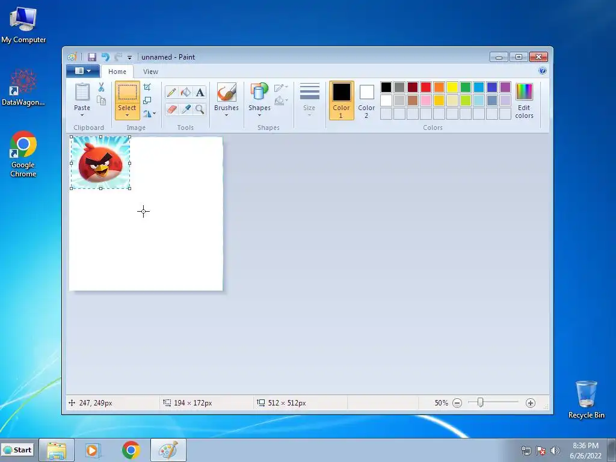
Task: Select Color 1 foreground swatch
Action: 342,100
